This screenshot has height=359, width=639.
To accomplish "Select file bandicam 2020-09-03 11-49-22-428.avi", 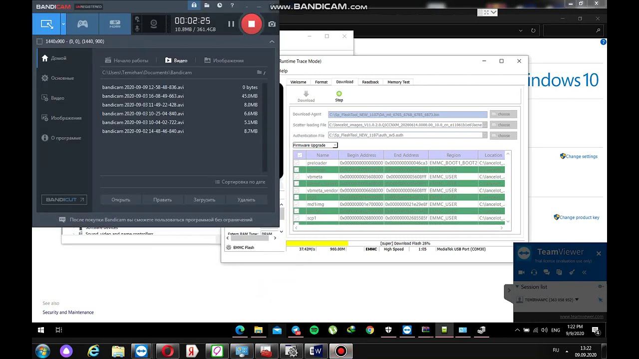I will point(180,105).
